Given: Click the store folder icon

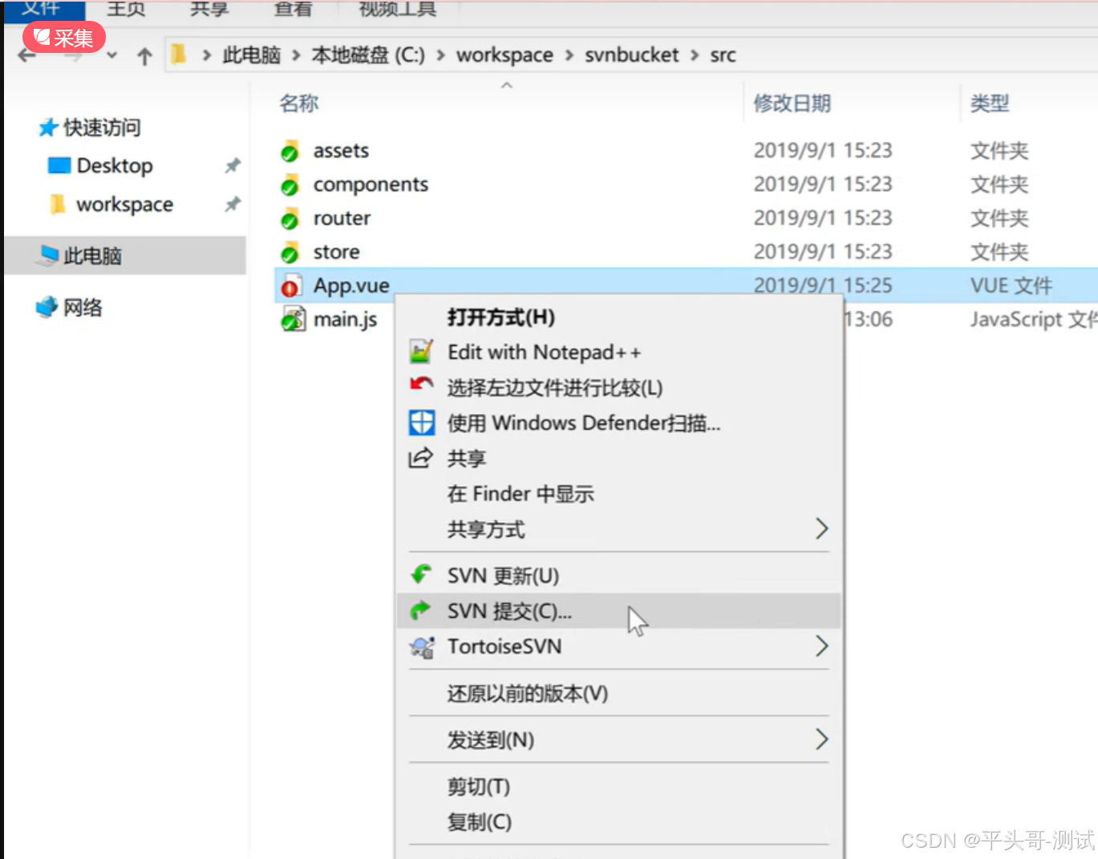Looking at the screenshot, I should pos(290,253).
